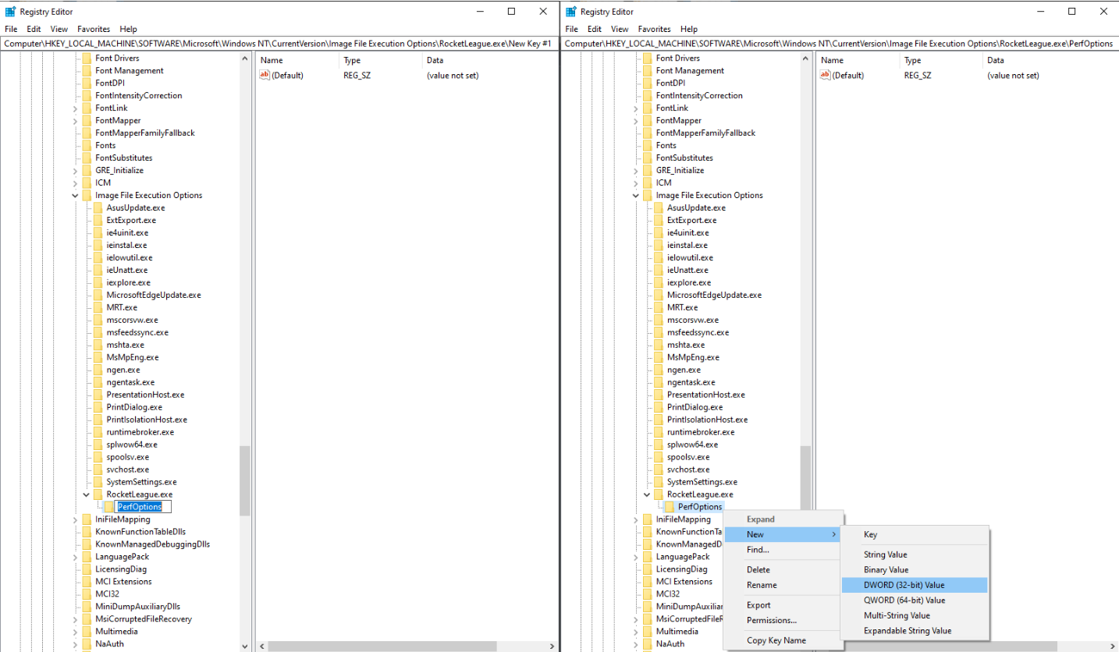Click RocketLeague.exe folder icon in left window
Screen dimensions: 1119x652
[98, 495]
